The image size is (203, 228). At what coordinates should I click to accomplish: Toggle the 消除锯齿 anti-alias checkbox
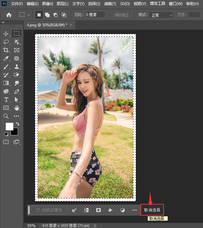click(110, 15)
